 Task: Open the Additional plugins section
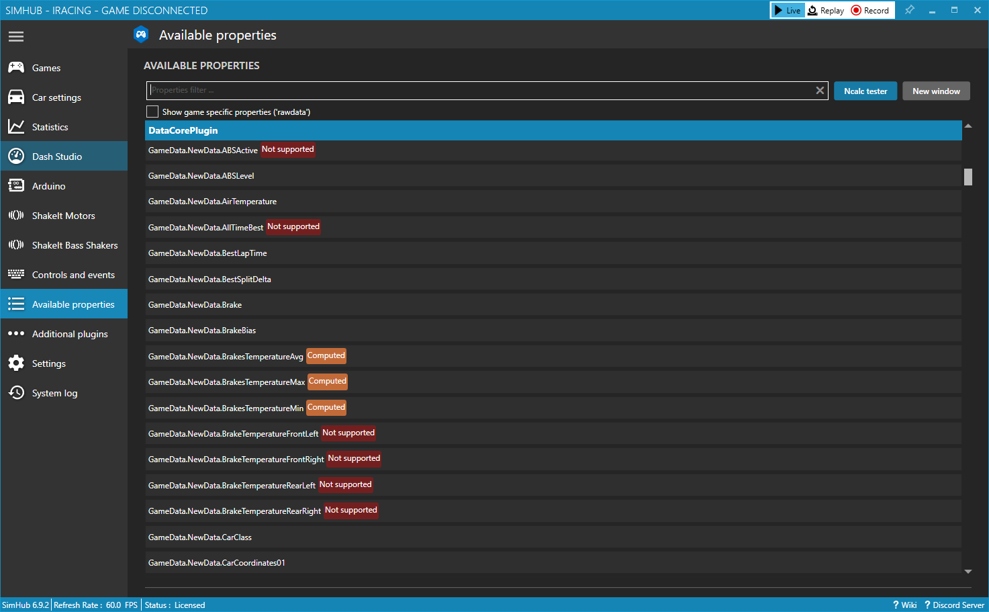pos(70,333)
